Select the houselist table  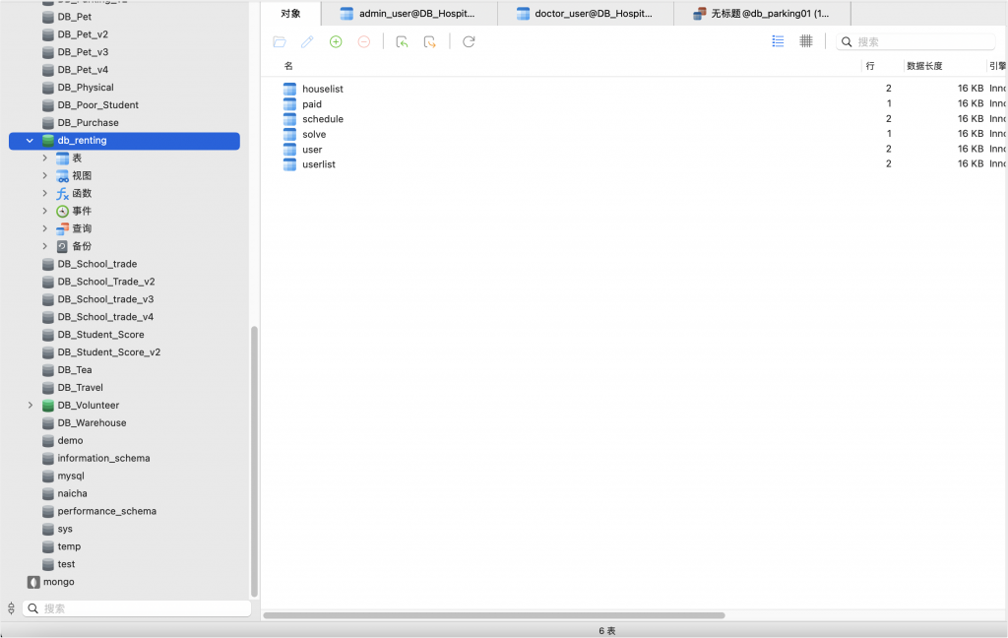coord(322,89)
